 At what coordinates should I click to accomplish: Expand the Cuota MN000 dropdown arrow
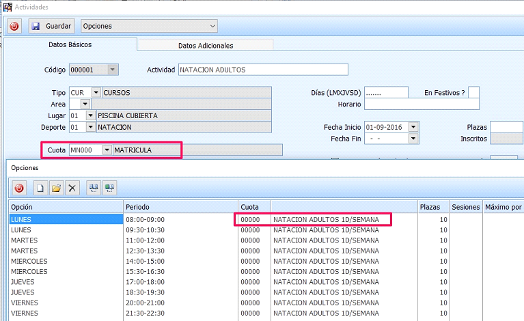(x=107, y=150)
